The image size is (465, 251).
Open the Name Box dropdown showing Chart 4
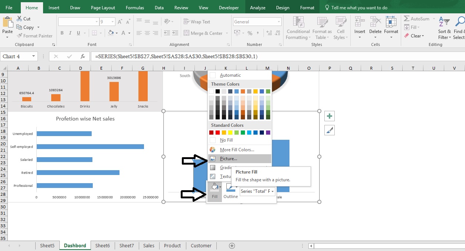click(x=34, y=56)
